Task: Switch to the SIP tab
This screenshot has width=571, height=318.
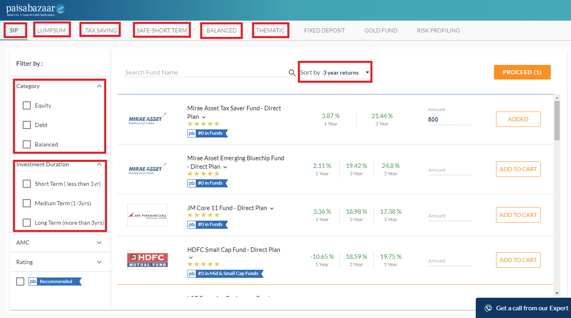Action: tap(14, 30)
